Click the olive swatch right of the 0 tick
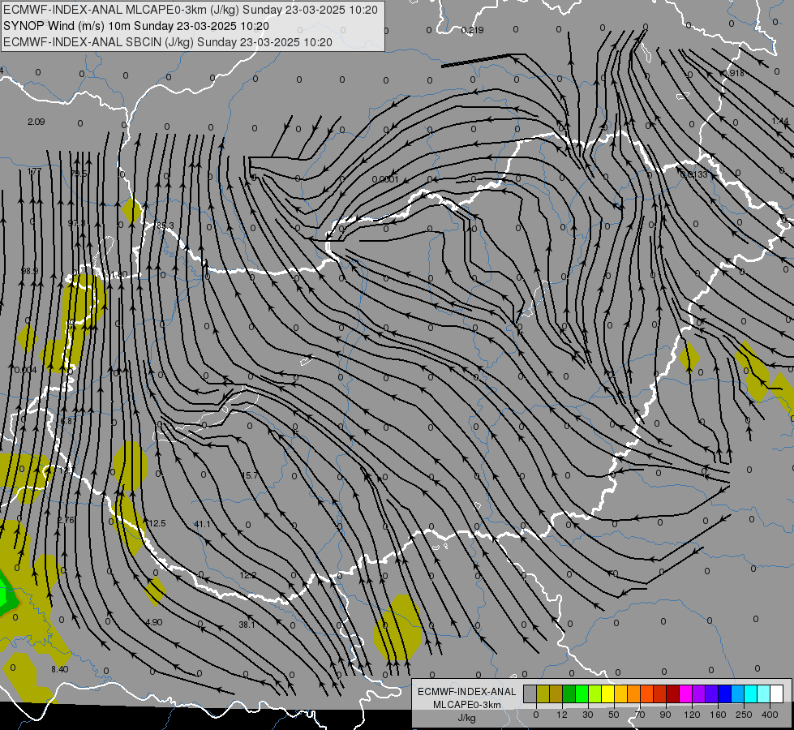The height and width of the screenshot is (730, 794). click(543, 693)
